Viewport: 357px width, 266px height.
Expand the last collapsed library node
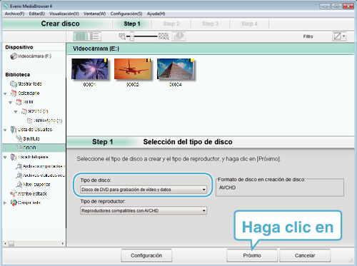[5, 203]
